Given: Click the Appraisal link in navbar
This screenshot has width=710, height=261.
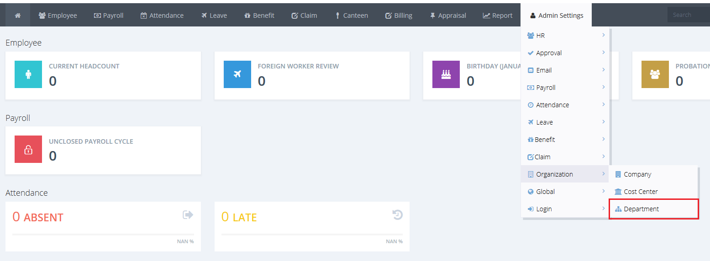Looking at the screenshot, I should point(447,16).
